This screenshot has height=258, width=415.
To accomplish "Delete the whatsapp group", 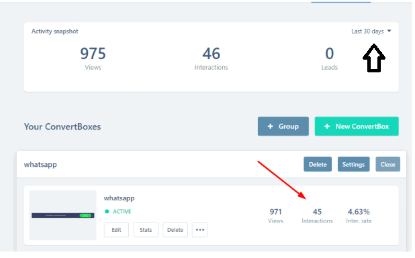I will click(318, 164).
